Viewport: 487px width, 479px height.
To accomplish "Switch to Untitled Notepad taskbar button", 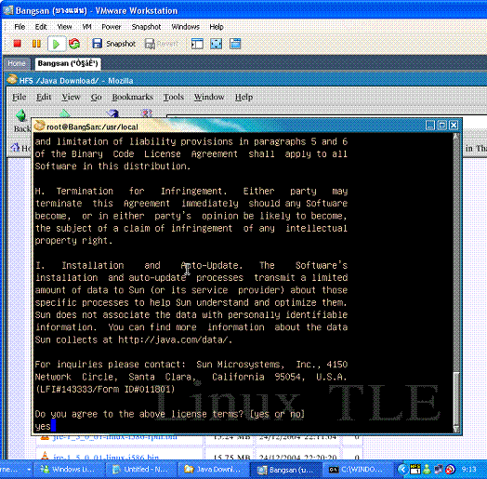I will click(x=141, y=470).
